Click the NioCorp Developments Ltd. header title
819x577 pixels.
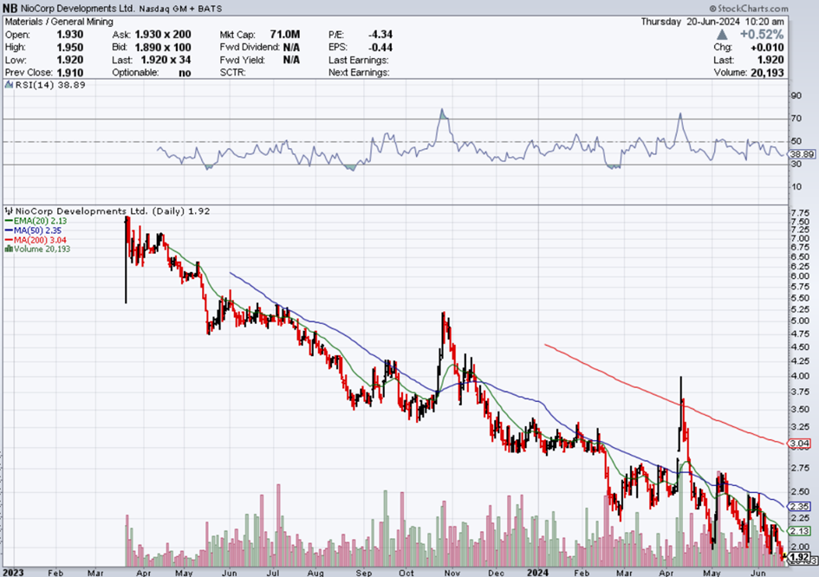point(78,9)
